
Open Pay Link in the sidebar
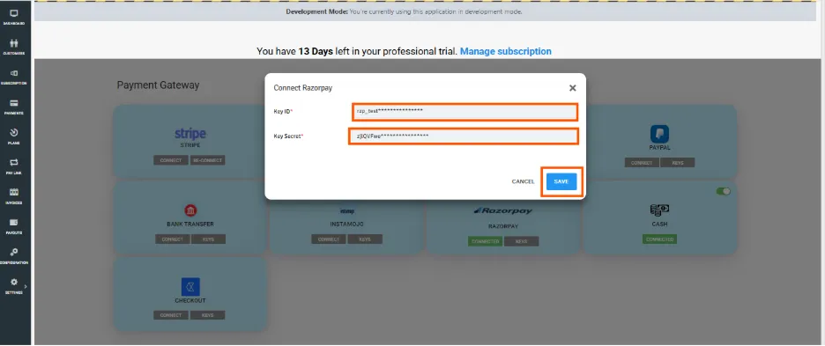[x=14, y=166]
